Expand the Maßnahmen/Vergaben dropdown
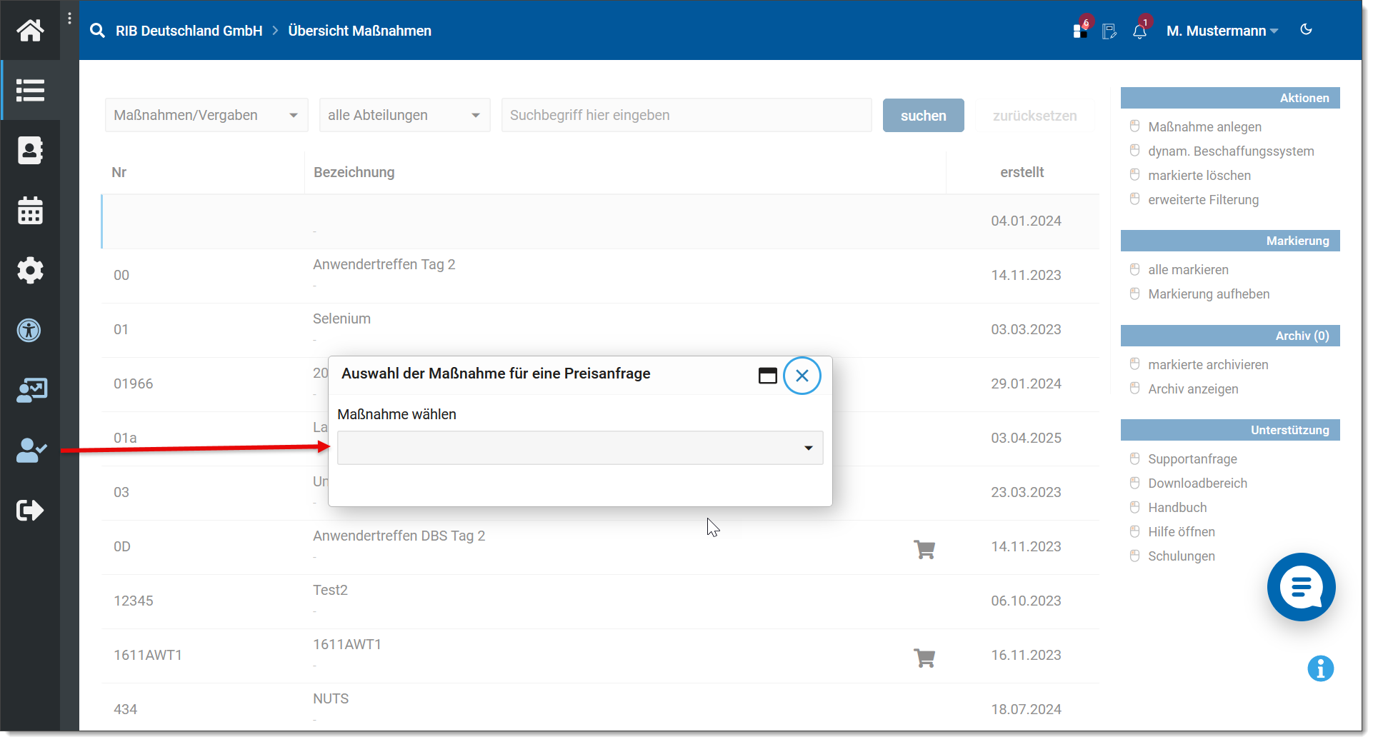Viewport: 1373px width, 742px height. click(x=206, y=116)
